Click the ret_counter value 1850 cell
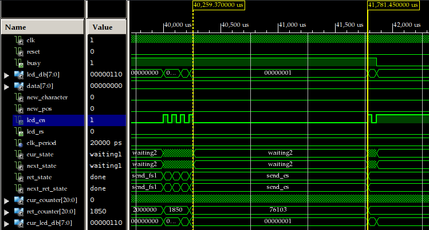The image size is (429, 230). [x=97, y=211]
